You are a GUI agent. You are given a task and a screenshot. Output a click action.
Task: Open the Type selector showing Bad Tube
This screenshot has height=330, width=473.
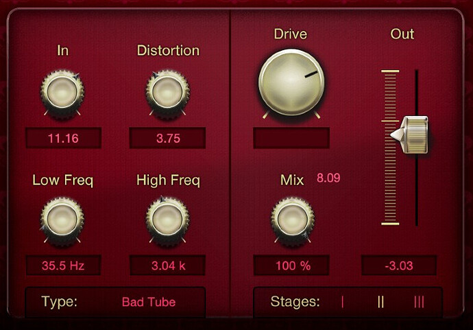click(x=115, y=302)
